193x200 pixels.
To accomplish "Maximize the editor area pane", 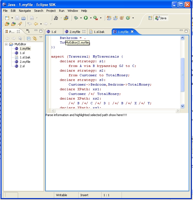I will click(186, 31).
